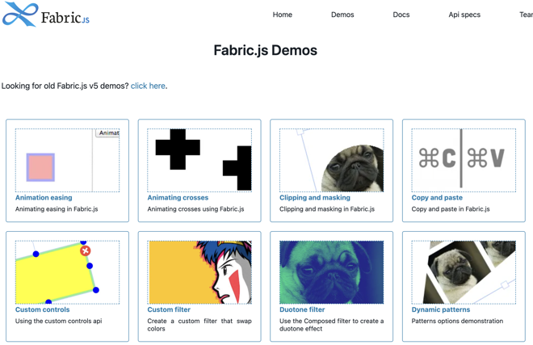
Task: Open the Custom controls yellow rectangle thumbnail
Action: click(67, 272)
